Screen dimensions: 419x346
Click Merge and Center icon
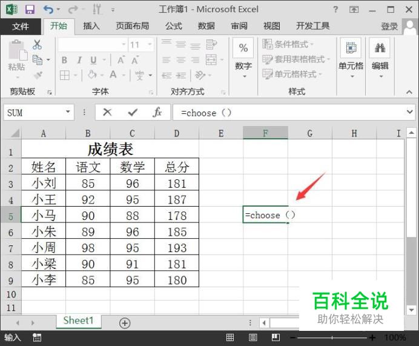point(211,60)
